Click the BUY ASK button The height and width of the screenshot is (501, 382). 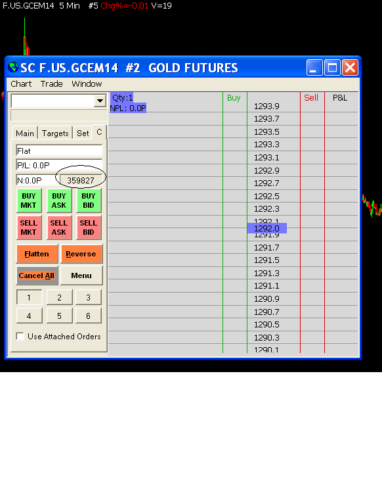(x=58, y=201)
